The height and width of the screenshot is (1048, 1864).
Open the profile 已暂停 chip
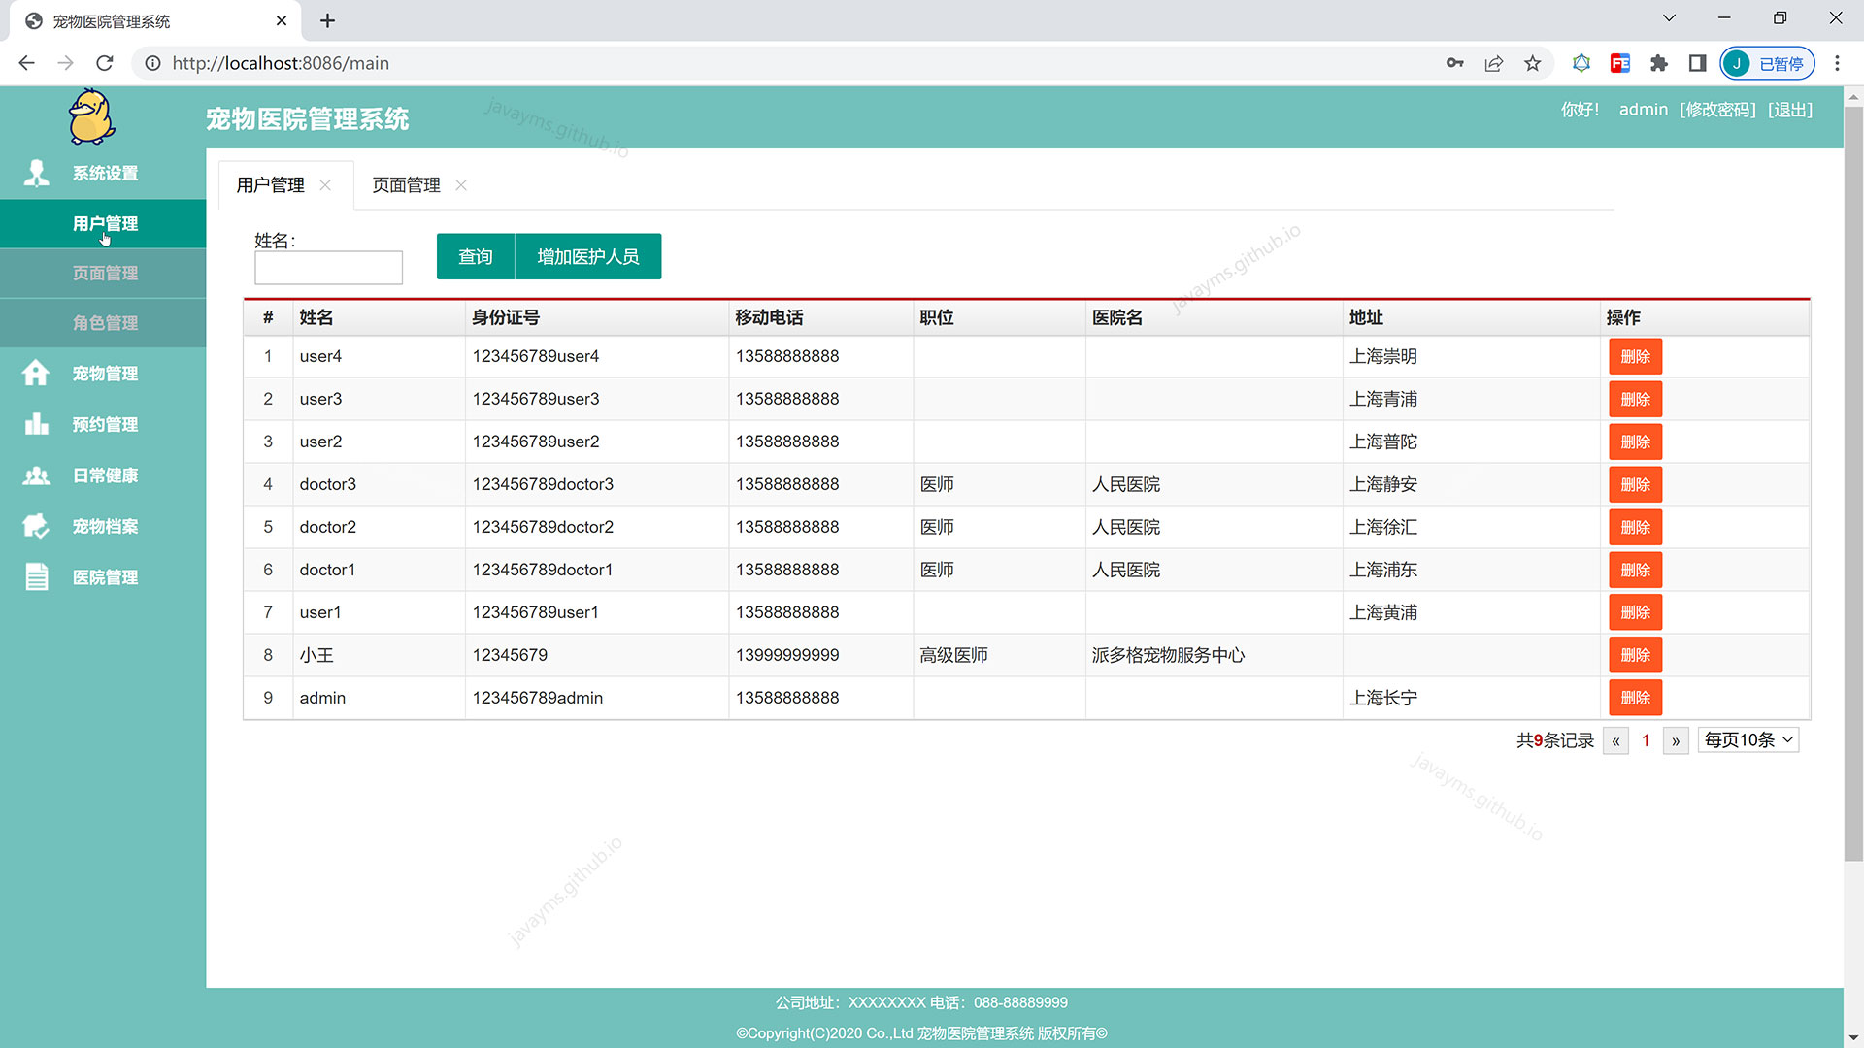[1767, 63]
